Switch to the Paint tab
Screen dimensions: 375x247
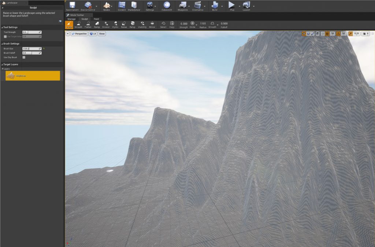pos(96,19)
